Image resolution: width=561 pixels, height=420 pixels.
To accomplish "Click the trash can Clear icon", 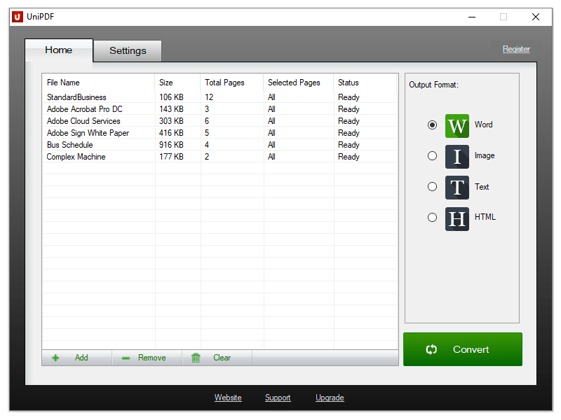I will (x=196, y=358).
